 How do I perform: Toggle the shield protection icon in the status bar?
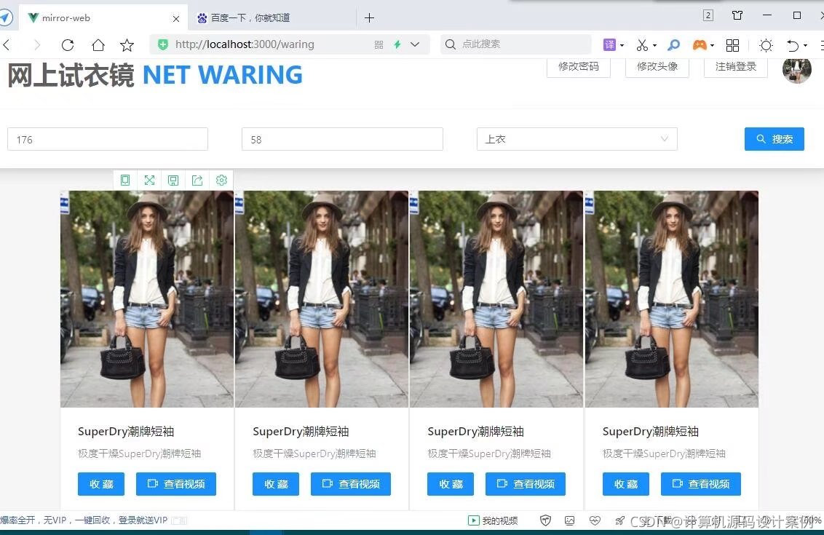click(545, 520)
